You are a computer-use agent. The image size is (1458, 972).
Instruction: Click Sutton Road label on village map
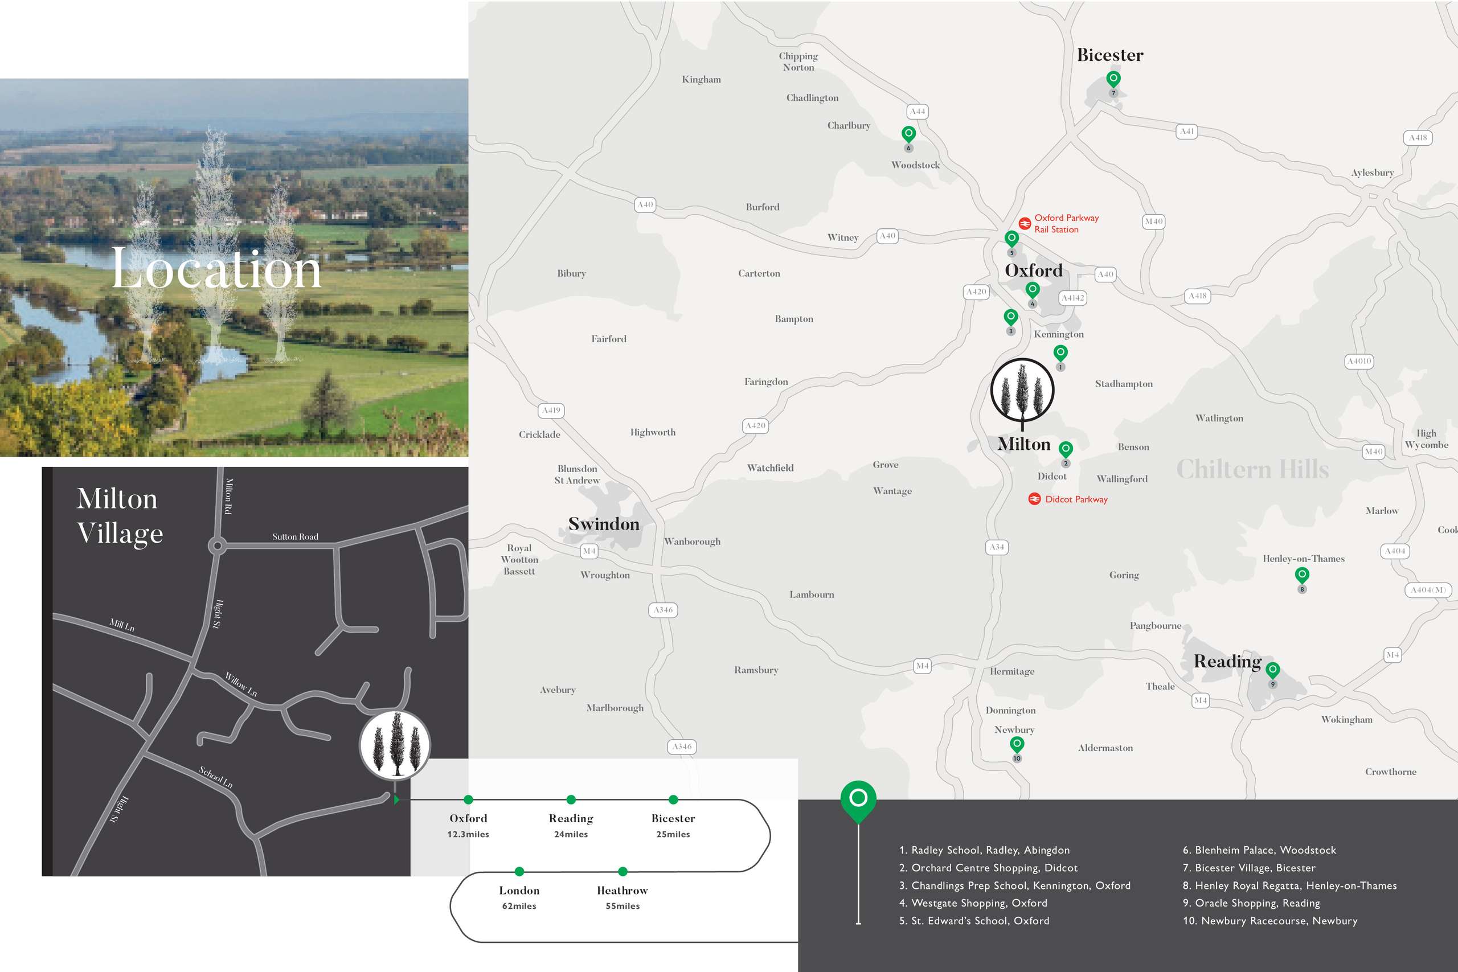coord(295,537)
